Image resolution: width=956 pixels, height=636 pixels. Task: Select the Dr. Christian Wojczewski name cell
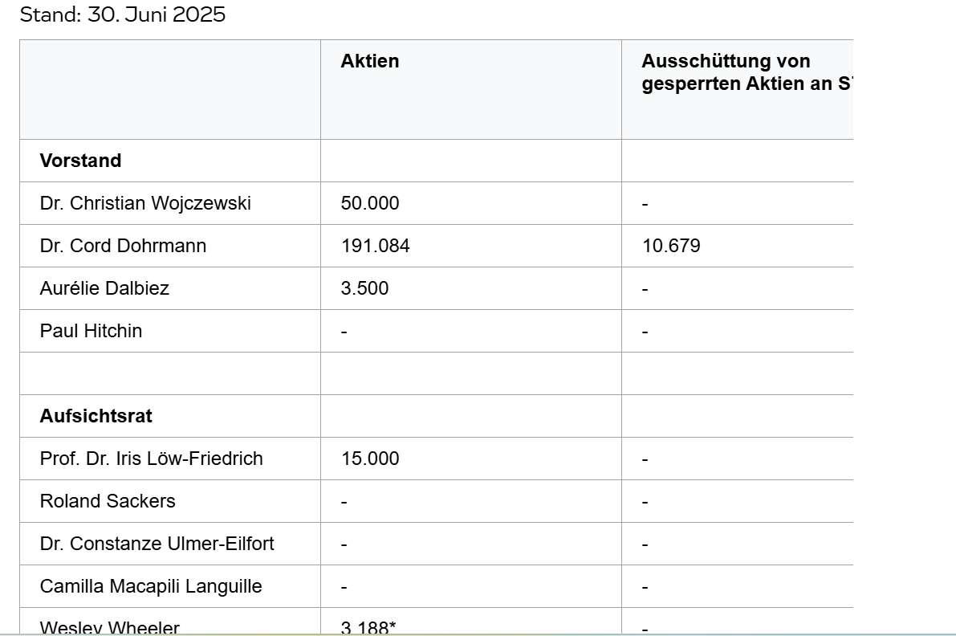point(145,203)
